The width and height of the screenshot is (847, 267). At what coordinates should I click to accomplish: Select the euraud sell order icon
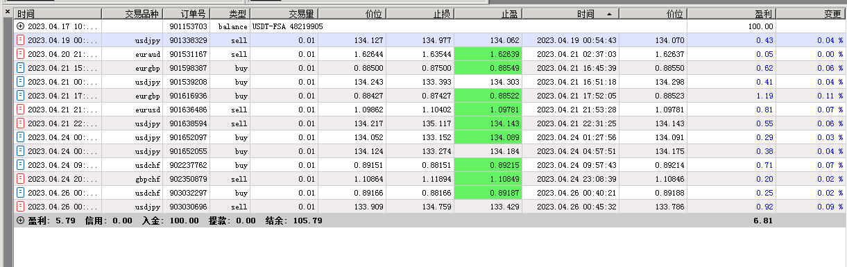click(x=20, y=54)
